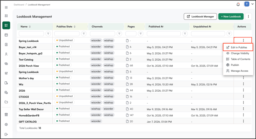Click page count 147 for Home&GardenFB
Image resolution: width=256 pixels, height=139 pixels.
(x=131, y=115)
